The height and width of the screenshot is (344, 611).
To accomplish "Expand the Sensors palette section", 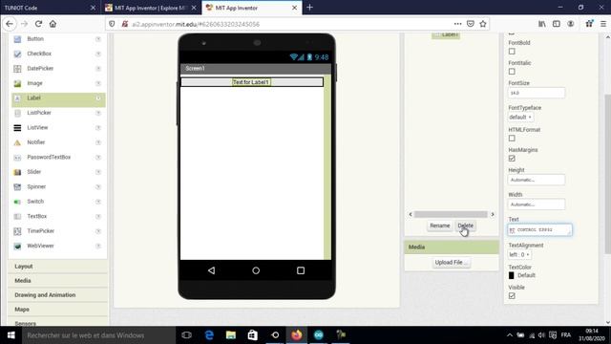I will tap(57, 323).
